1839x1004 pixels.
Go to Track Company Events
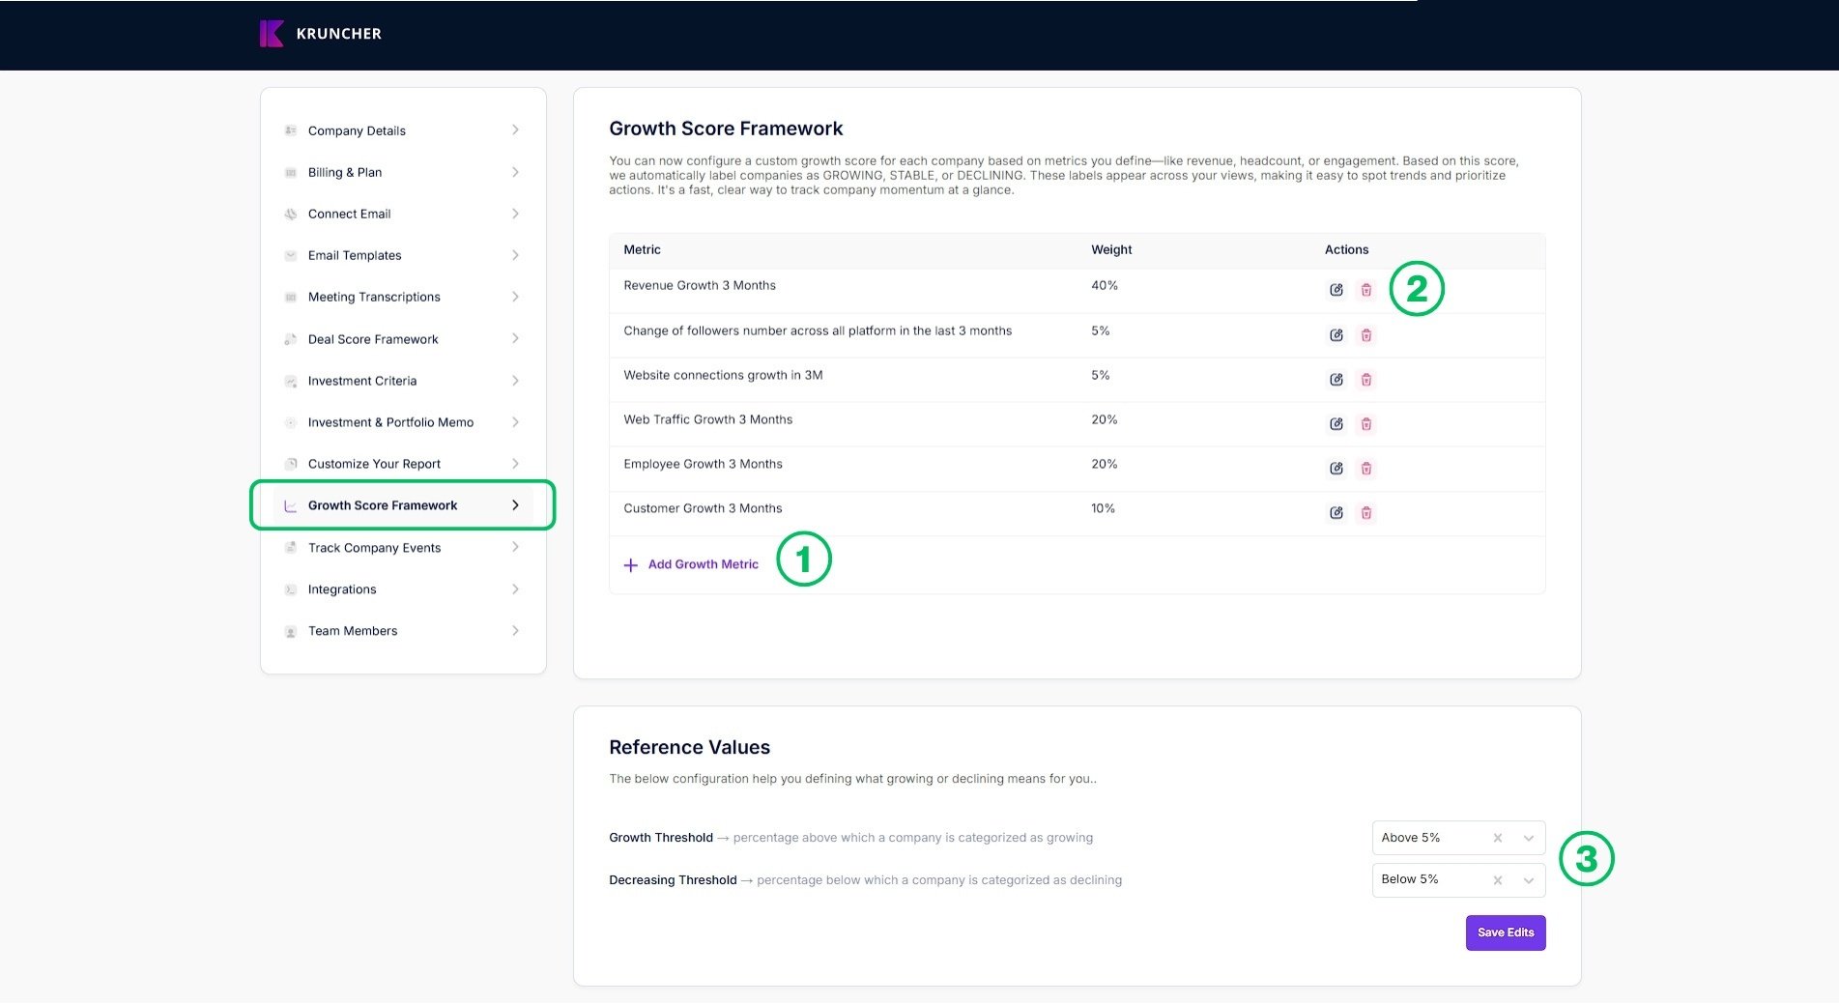(403, 548)
